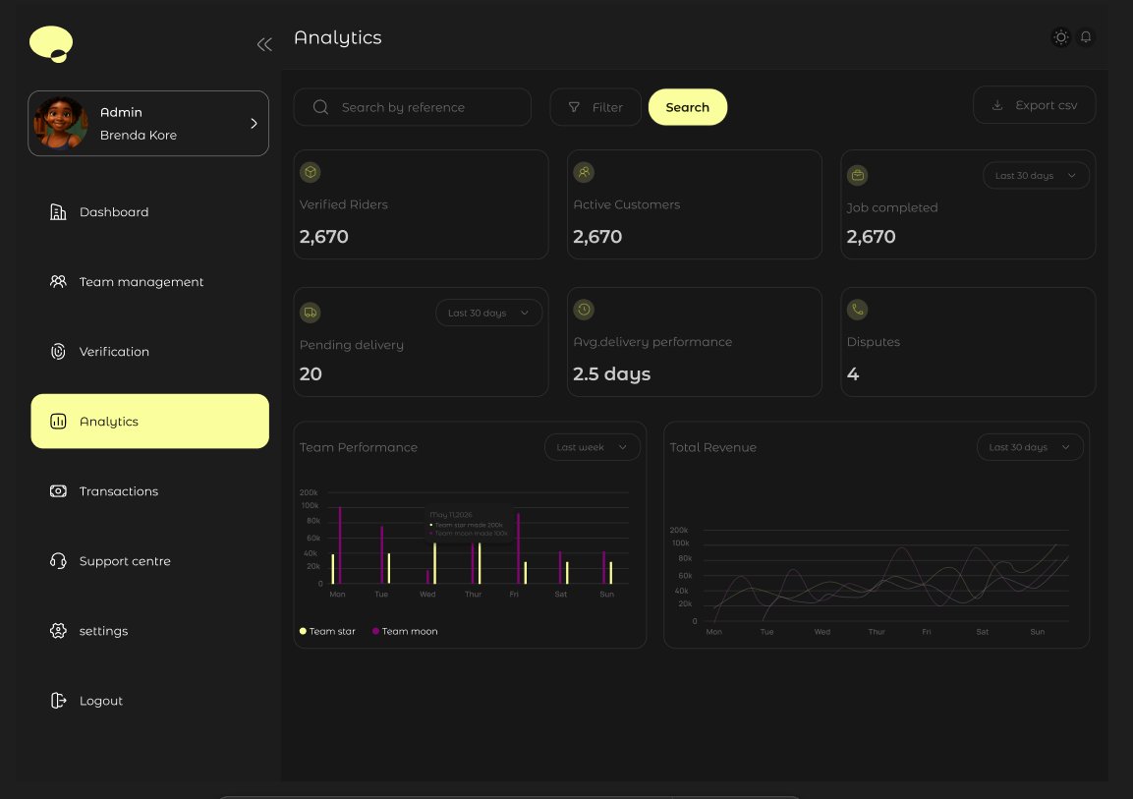
Task: Click the Team star yellow legend dot
Action: point(303,631)
